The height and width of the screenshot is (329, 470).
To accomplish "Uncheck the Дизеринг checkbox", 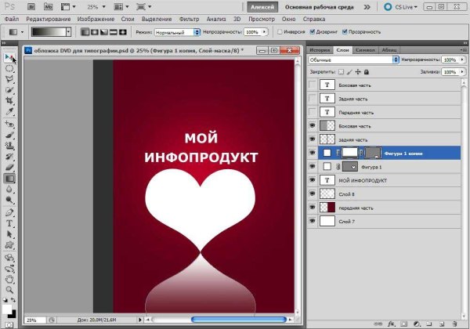I will tap(314, 32).
